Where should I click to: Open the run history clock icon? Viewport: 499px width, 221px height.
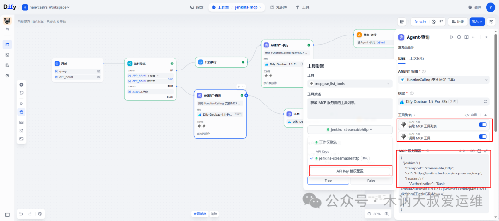(x=433, y=22)
